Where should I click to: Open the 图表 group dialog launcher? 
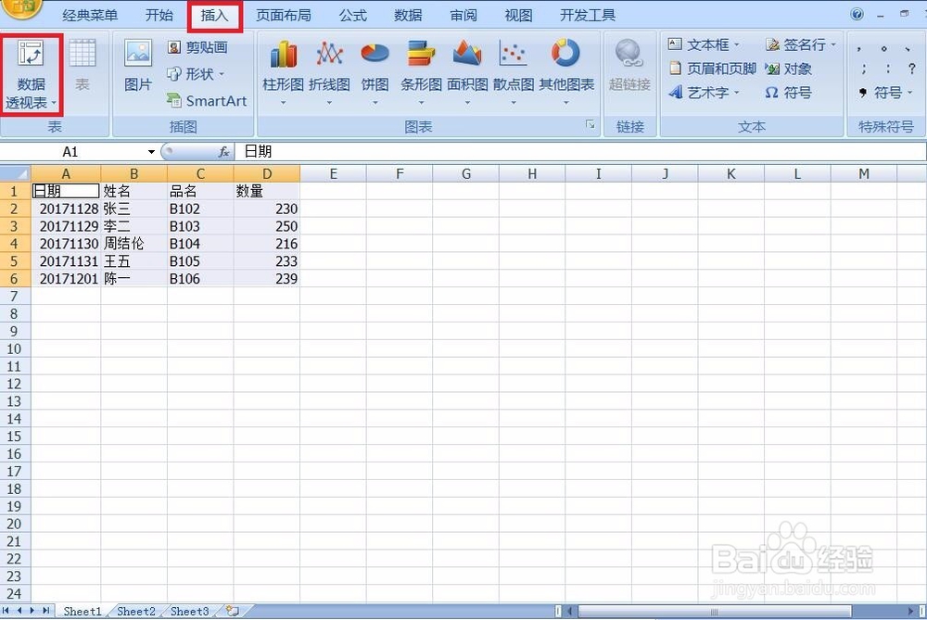click(590, 125)
